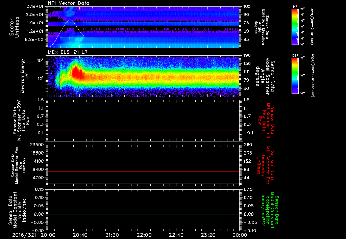The width and height of the screenshot is (346, 239).
Task: Click the "23500" scanner position tick value
Action: pyautogui.click(x=37, y=145)
